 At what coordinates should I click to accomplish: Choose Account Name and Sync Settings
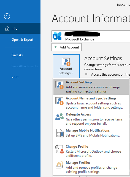click(91, 103)
